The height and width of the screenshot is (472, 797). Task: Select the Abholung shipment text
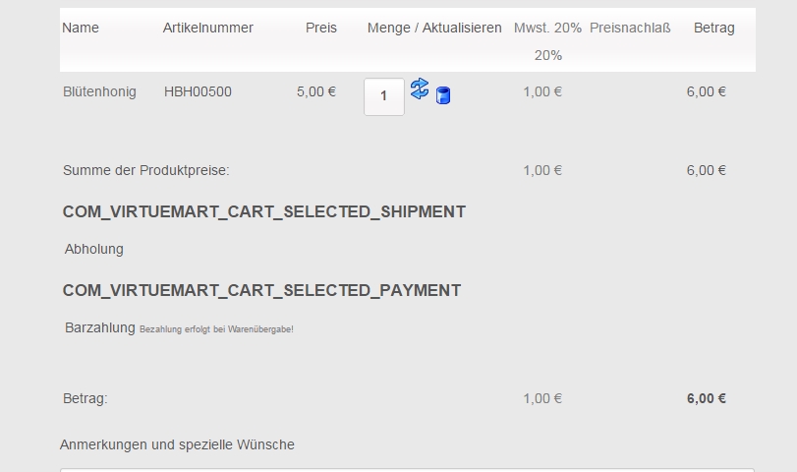[x=94, y=249]
